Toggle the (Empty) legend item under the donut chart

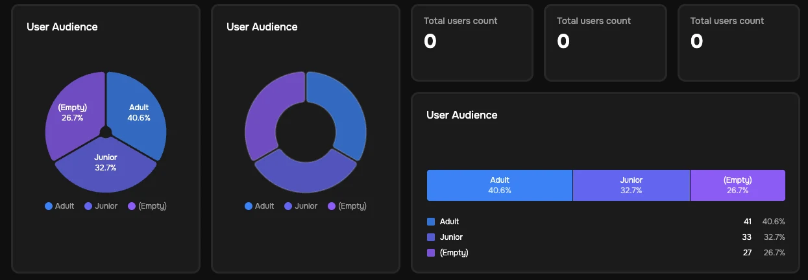point(347,206)
